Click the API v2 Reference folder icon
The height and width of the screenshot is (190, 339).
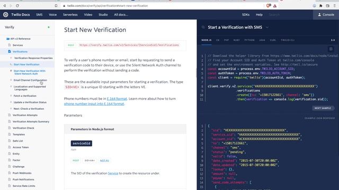pos(8,39)
